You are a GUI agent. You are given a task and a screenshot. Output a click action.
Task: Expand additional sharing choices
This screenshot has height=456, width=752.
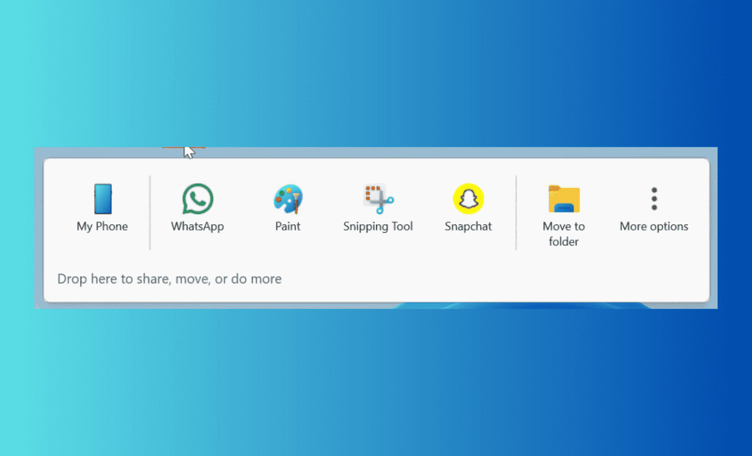point(654,207)
